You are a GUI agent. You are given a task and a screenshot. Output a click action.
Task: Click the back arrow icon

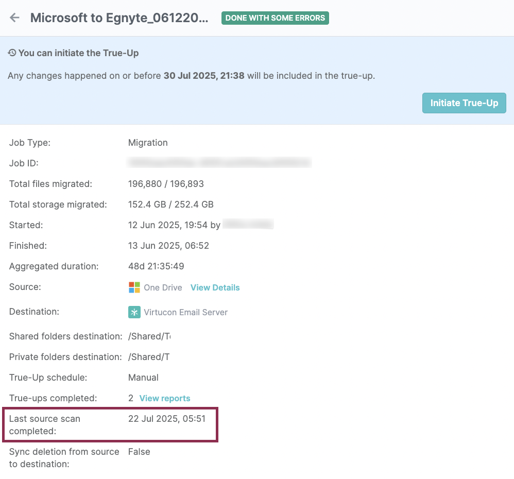[14, 18]
